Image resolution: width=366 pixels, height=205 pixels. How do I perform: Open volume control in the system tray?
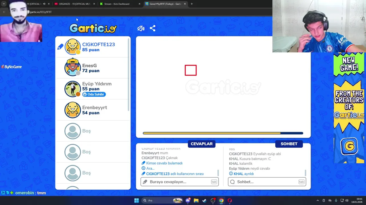point(347,200)
